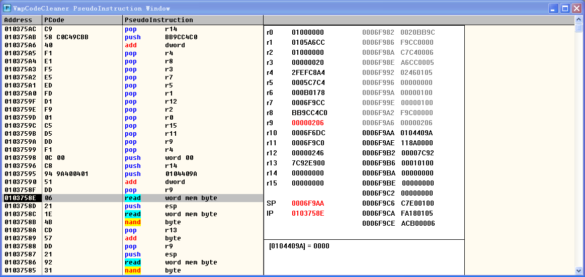The width and height of the screenshot is (585, 277).
Task: Click register r1 value 0105A6CC
Action: click(308, 43)
